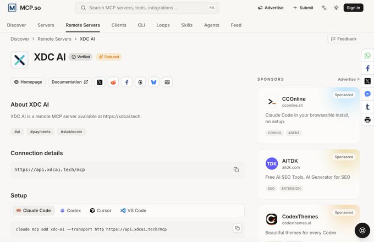
Task: Select the Codex setup tab
Action: point(70,211)
